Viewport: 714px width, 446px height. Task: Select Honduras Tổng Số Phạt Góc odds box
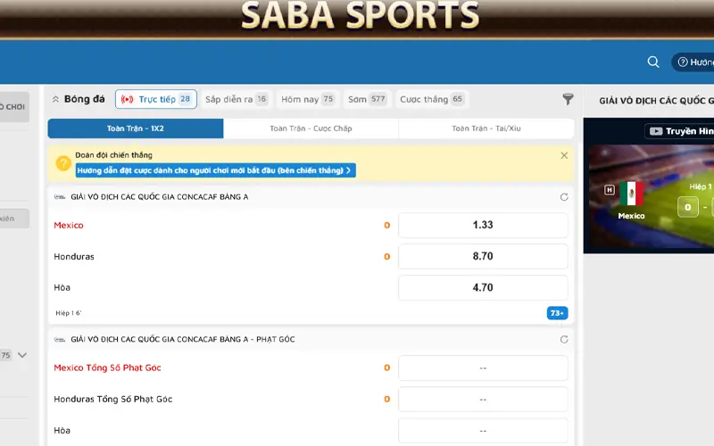tap(483, 399)
